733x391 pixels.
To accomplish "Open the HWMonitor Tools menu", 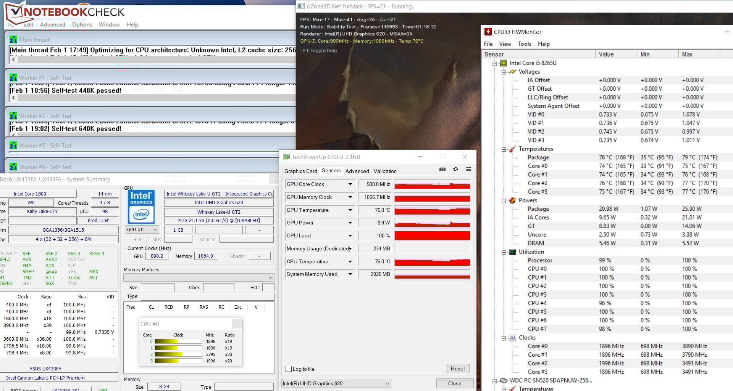I will [525, 44].
